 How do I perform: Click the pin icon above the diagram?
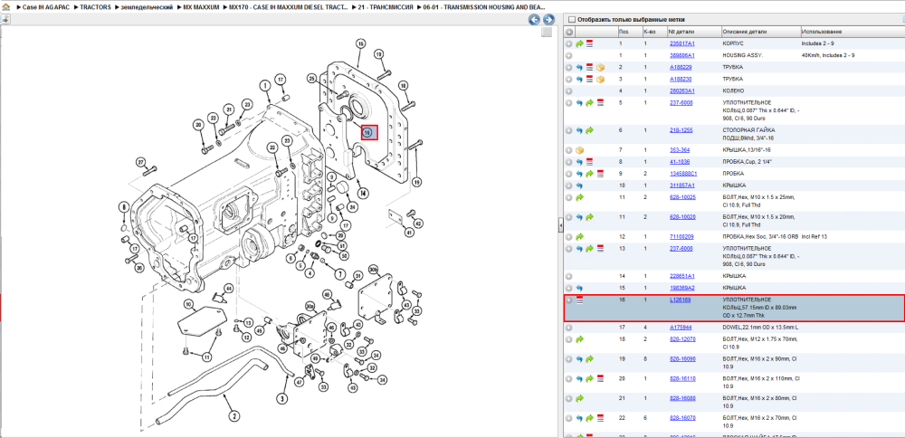[x=5, y=19]
